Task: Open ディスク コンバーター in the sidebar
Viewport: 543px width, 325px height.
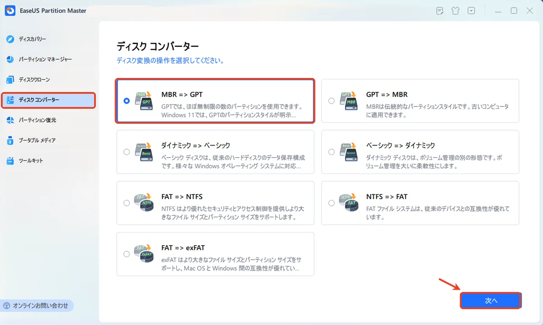Action: [48, 100]
